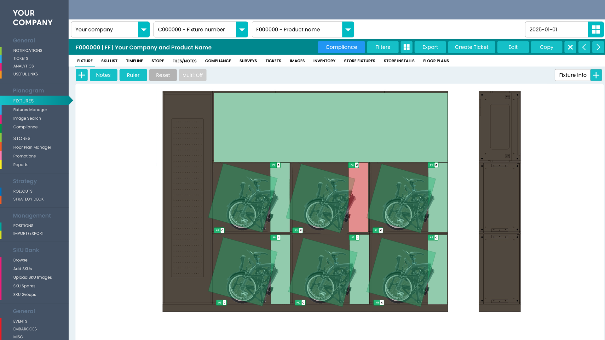Toggle the C compliance badge on P11
Viewport: 605px width, 340px height.
[382, 303]
